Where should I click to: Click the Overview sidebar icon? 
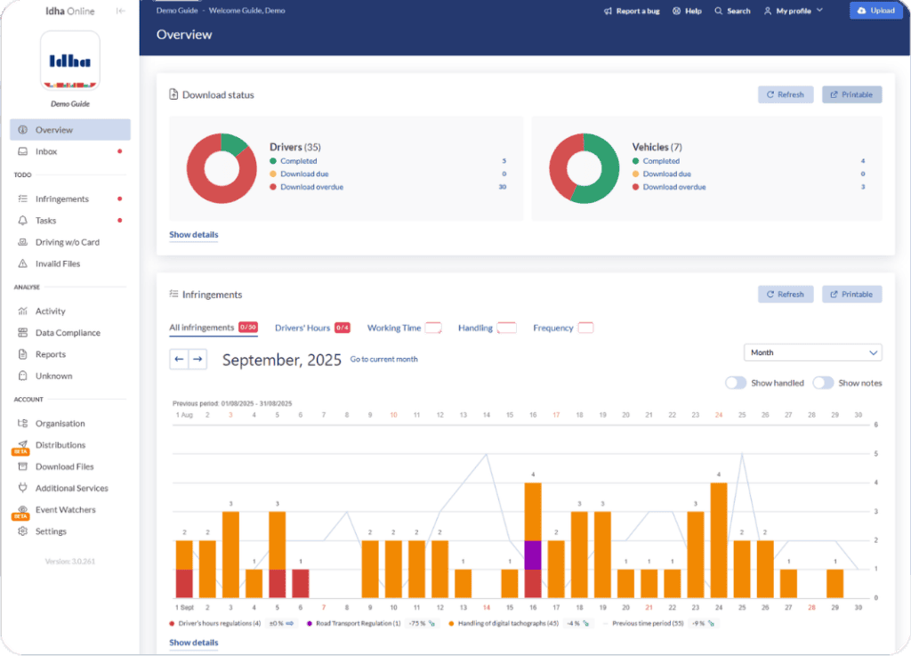coord(22,130)
